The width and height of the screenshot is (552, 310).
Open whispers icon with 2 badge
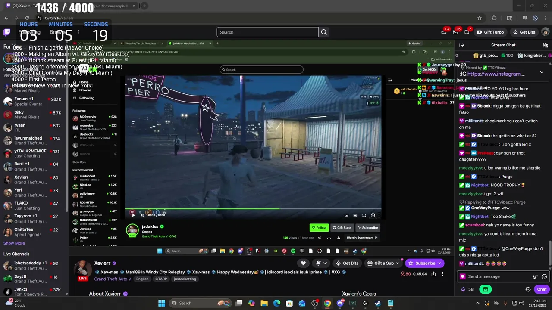tap(467, 32)
